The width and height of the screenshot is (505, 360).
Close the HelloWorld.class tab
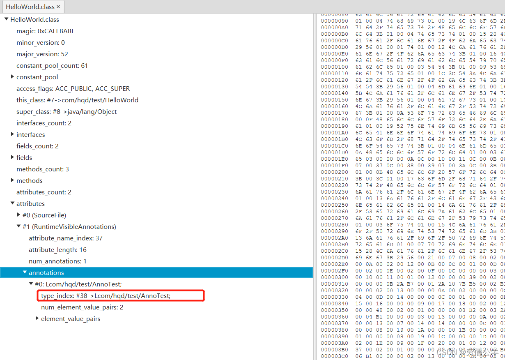(58, 7)
